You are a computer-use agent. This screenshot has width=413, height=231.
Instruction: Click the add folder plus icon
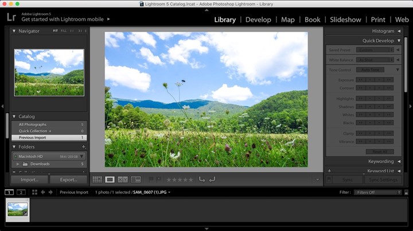pos(84,147)
